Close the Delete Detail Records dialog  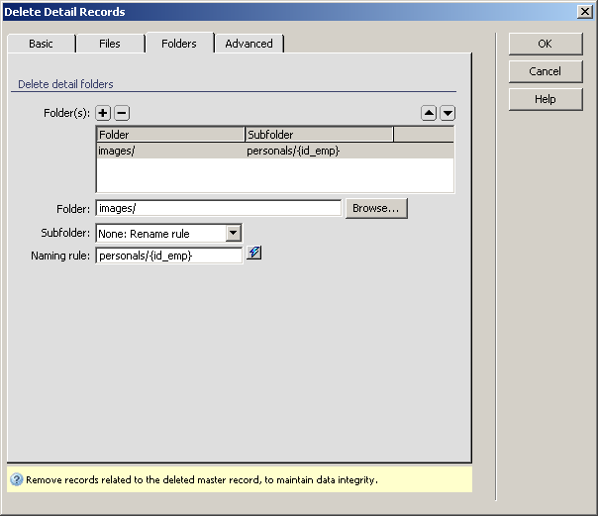point(585,12)
